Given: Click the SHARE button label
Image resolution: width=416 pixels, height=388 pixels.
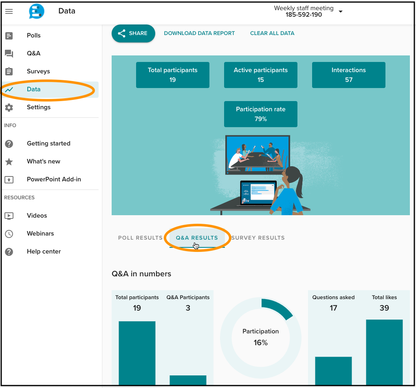Looking at the screenshot, I should (x=138, y=33).
